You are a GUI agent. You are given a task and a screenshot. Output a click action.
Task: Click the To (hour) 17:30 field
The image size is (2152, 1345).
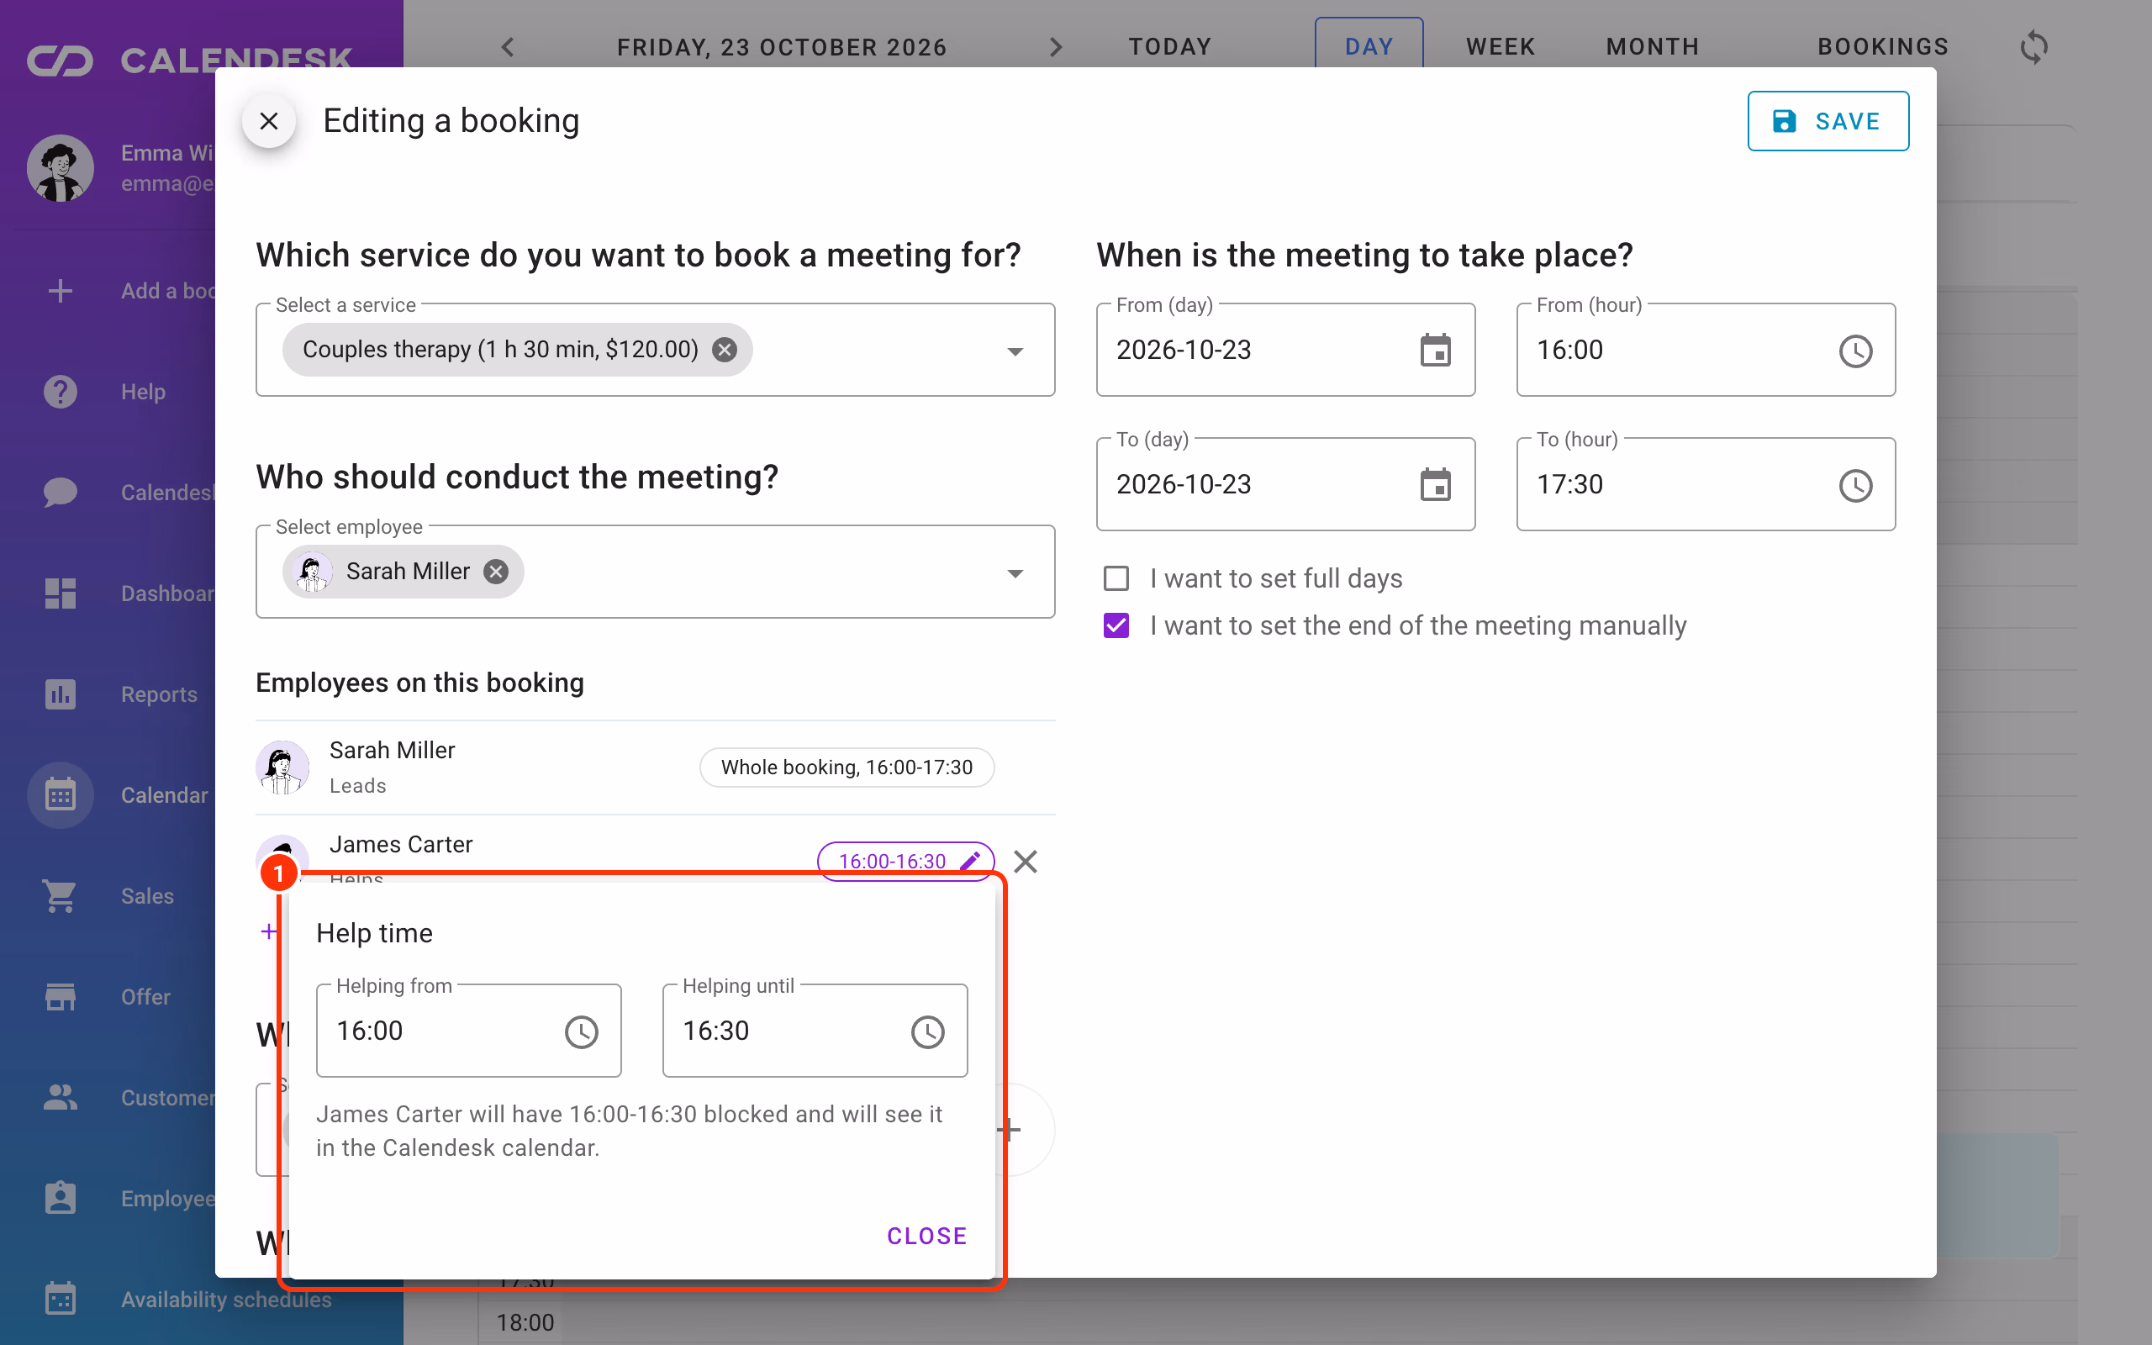click(x=1706, y=484)
